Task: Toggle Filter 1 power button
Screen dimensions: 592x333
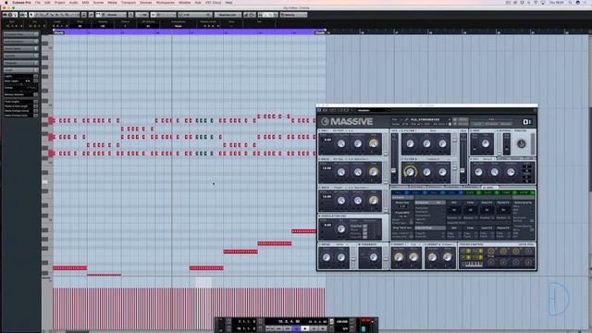Action: coord(402,130)
